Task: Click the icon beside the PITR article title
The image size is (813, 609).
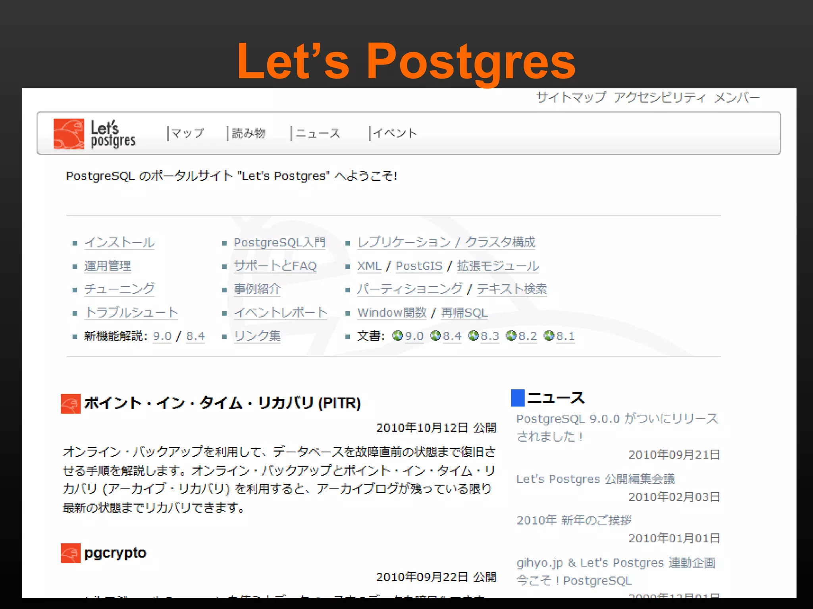Action: point(71,404)
